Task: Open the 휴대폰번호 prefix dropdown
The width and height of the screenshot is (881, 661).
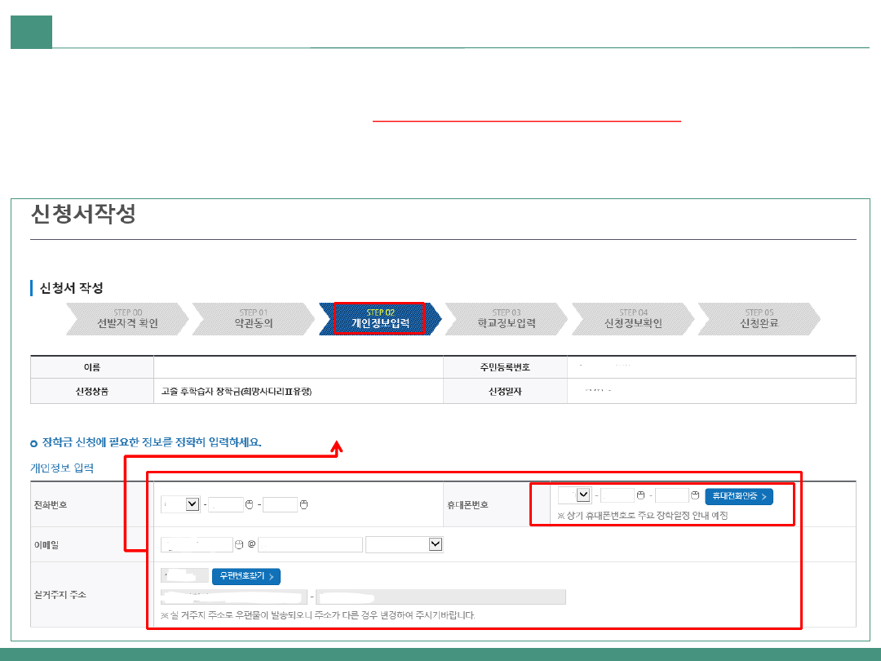Action: (x=575, y=495)
